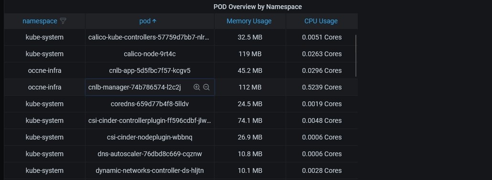This screenshot has width=492, height=180.
Task: Click occne-infra namespace in cnlb-manager row
Action: click(44, 87)
